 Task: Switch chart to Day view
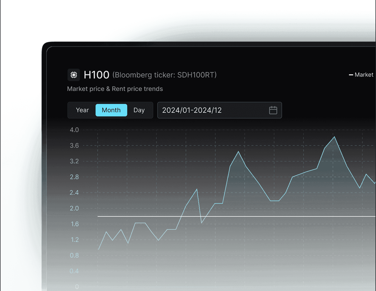tap(139, 110)
